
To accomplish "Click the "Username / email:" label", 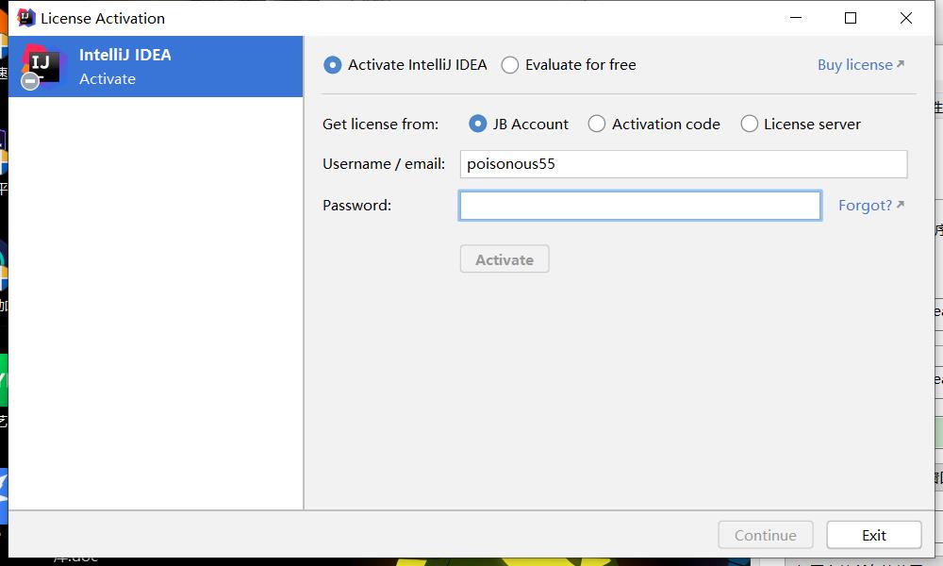I will 384,164.
